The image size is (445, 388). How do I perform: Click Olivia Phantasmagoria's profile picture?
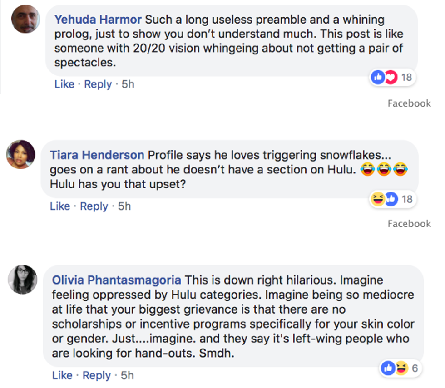click(x=22, y=279)
